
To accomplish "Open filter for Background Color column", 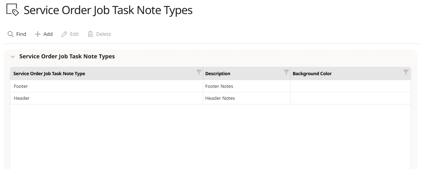I will pyautogui.click(x=406, y=72).
